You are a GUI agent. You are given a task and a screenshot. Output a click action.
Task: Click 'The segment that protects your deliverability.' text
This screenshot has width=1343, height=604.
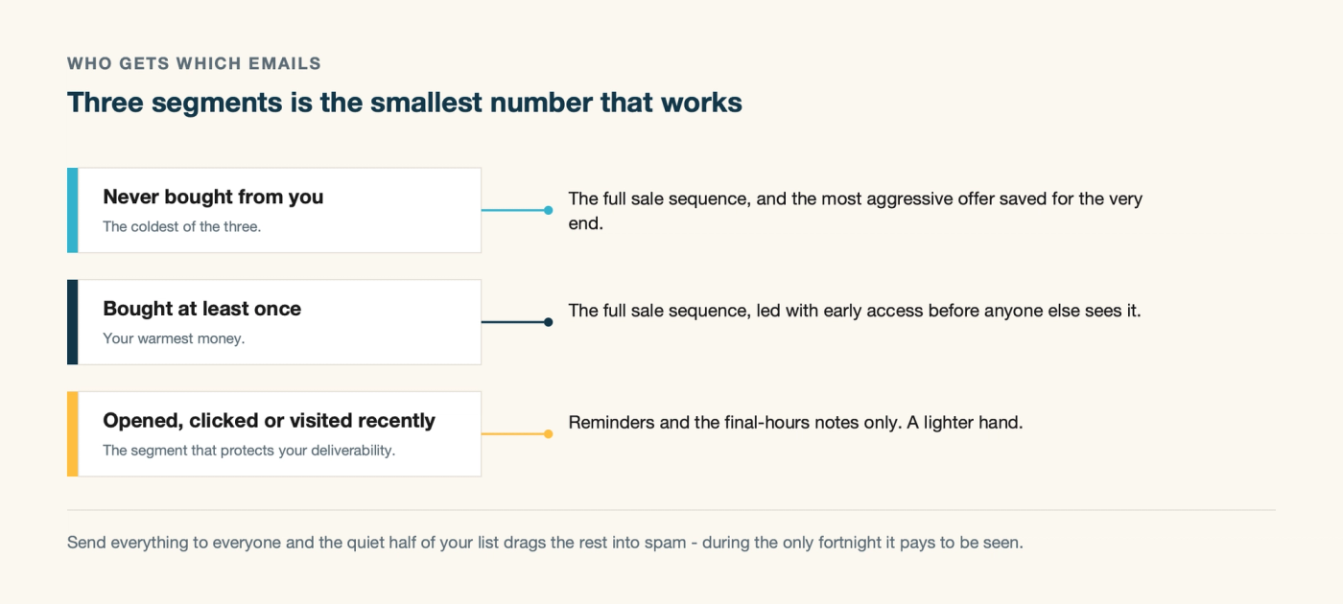(x=249, y=451)
